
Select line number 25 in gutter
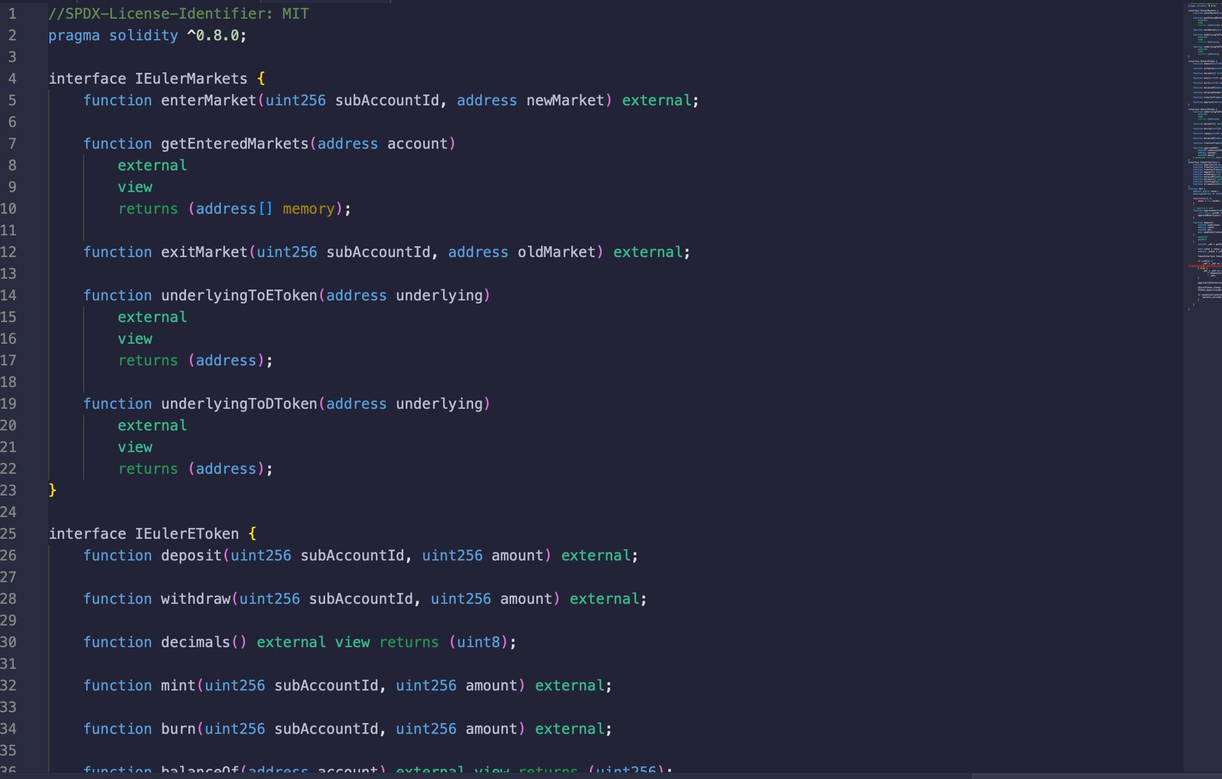coord(8,533)
